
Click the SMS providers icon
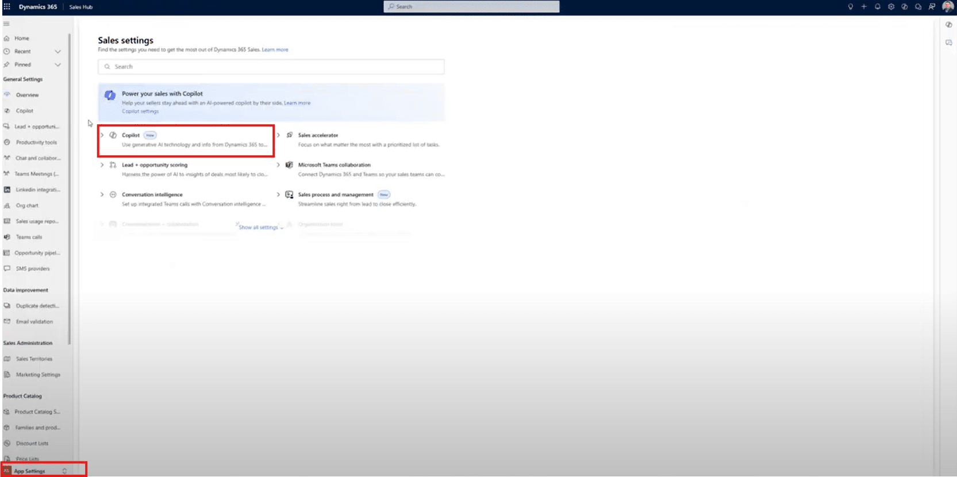(7, 268)
